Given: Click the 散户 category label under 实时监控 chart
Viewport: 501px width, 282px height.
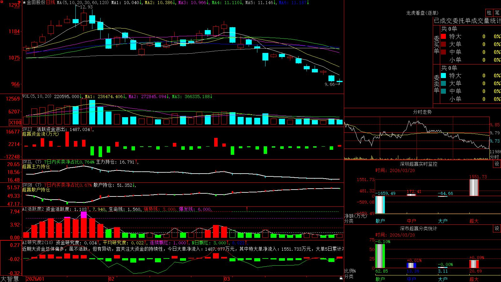Looking at the screenshot, I should pyautogui.click(x=380, y=221).
